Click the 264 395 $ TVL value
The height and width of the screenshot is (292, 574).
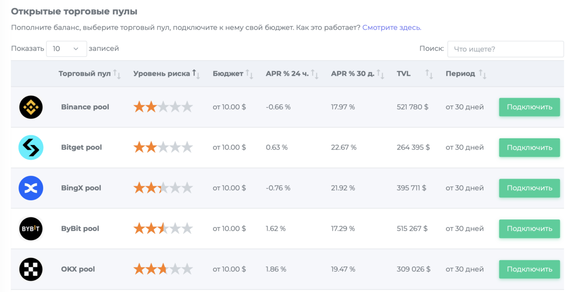pyautogui.click(x=413, y=147)
